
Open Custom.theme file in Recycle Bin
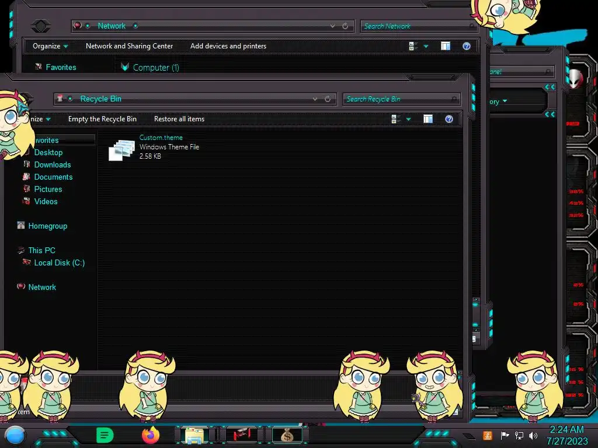coord(154,147)
